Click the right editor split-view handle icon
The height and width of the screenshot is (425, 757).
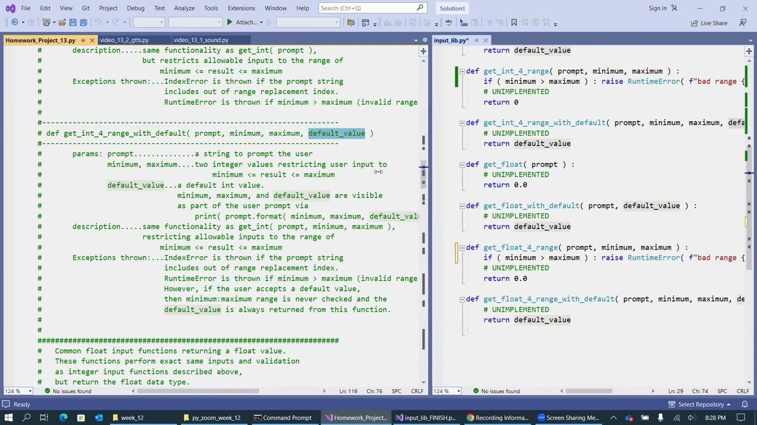tap(749, 51)
